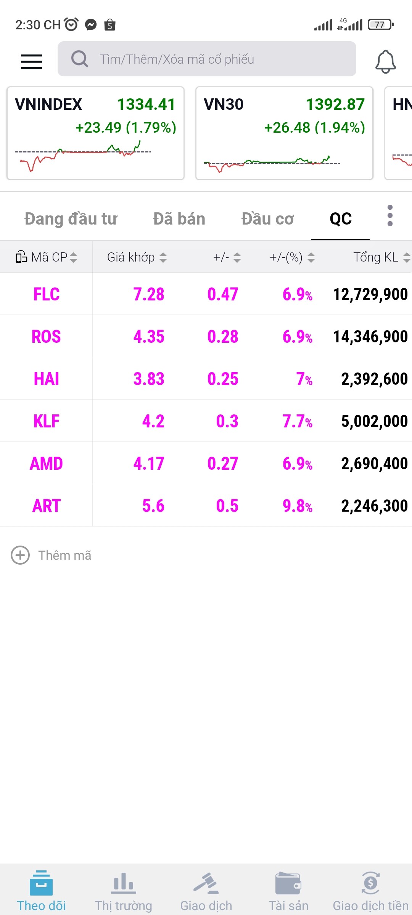
Task: Tap the device icon beside Mã CP
Action: [21, 257]
